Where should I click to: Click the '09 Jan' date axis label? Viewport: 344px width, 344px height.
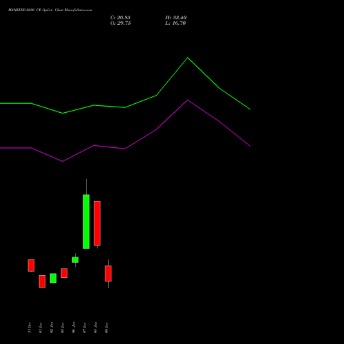point(107,327)
